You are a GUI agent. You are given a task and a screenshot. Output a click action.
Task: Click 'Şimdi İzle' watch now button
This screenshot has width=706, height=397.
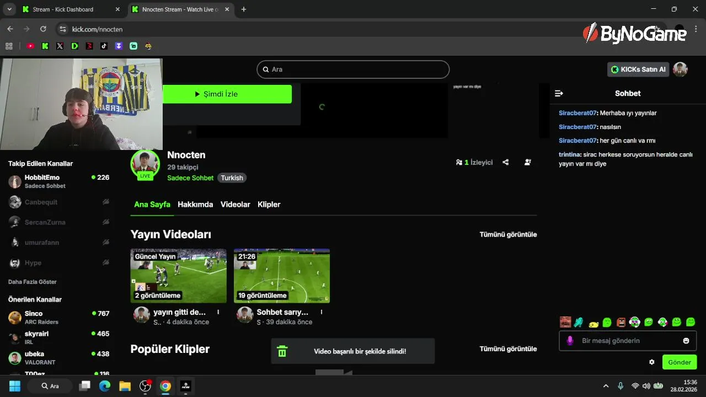227,94
